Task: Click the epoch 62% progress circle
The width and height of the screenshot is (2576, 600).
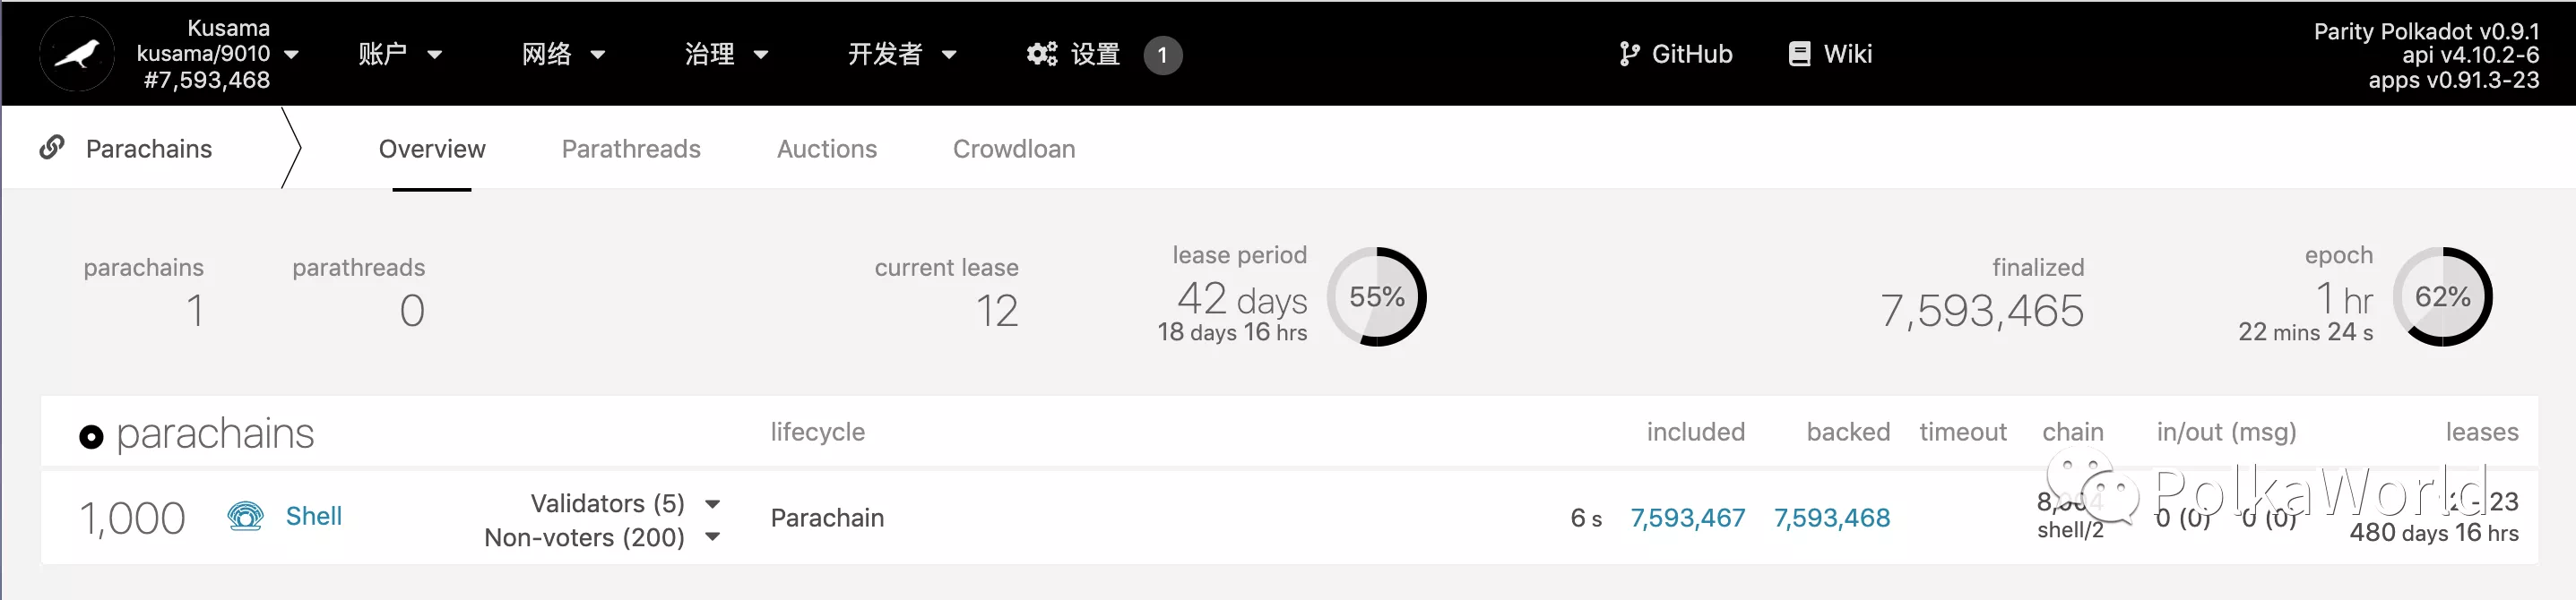Action: pyautogui.click(x=2442, y=296)
